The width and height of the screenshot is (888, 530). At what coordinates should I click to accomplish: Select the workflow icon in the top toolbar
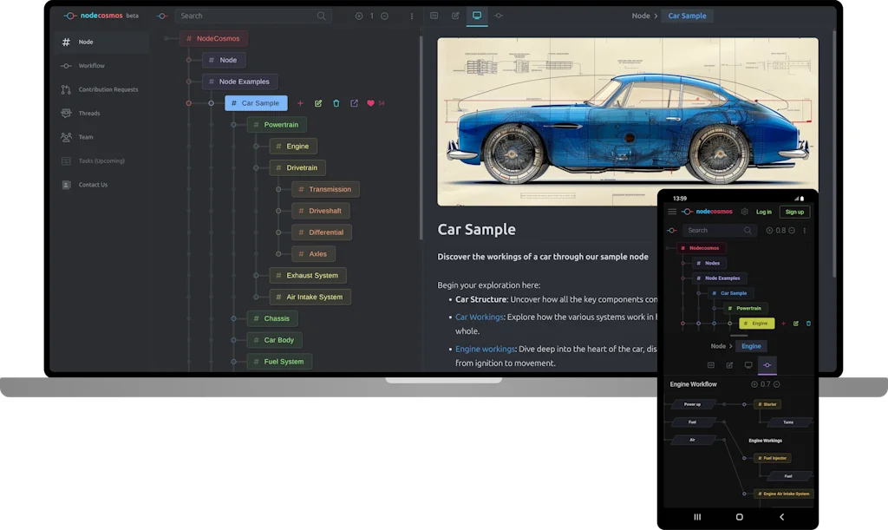coord(499,16)
